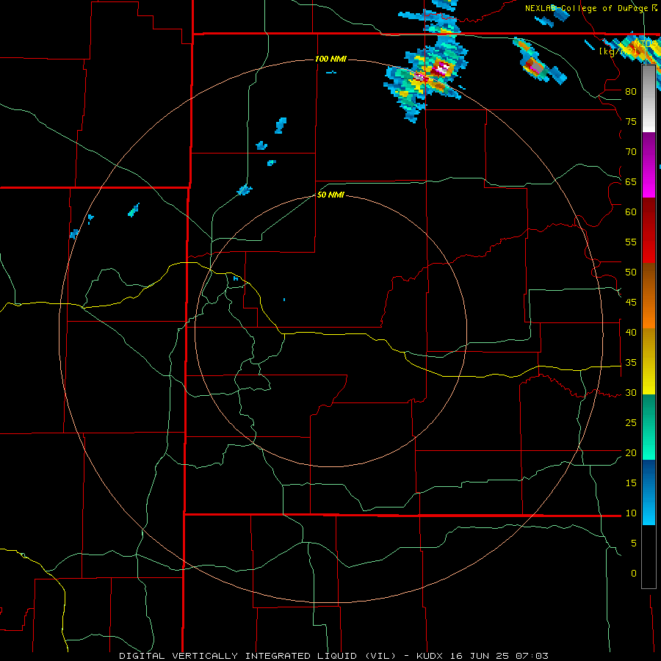Click the "45" scale value
661x661 pixels.
[631, 303]
